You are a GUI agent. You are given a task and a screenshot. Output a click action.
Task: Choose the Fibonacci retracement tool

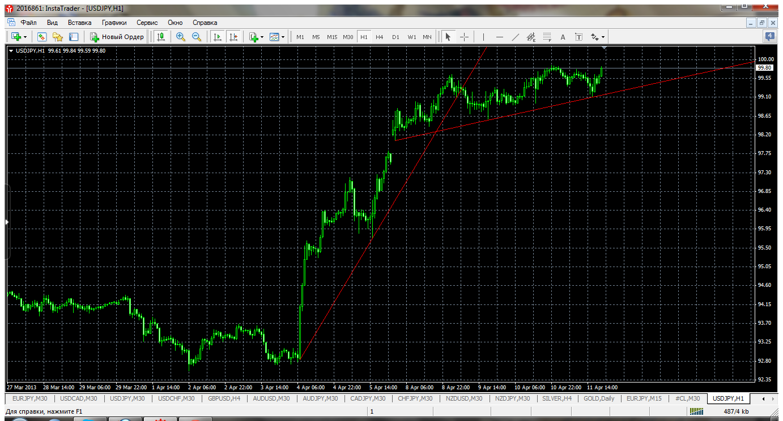coord(547,37)
